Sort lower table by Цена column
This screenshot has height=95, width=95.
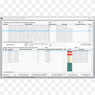click(70, 49)
